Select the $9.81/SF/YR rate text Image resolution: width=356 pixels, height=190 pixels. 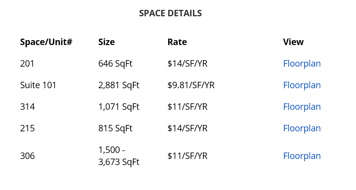click(x=191, y=85)
